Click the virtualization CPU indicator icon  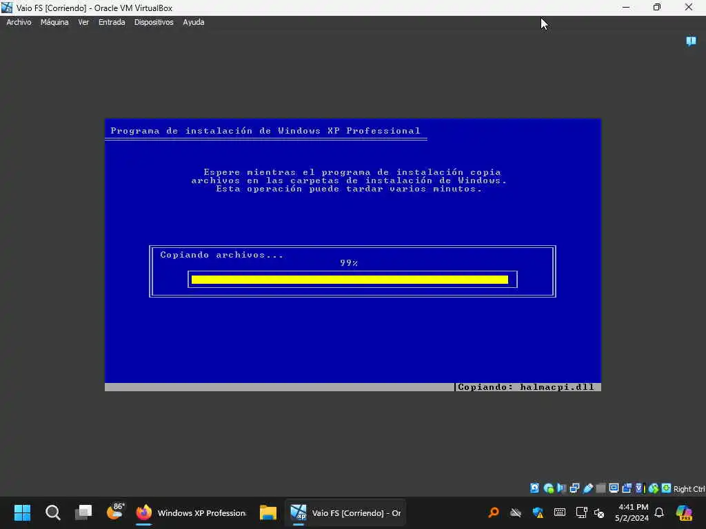[x=639, y=488]
